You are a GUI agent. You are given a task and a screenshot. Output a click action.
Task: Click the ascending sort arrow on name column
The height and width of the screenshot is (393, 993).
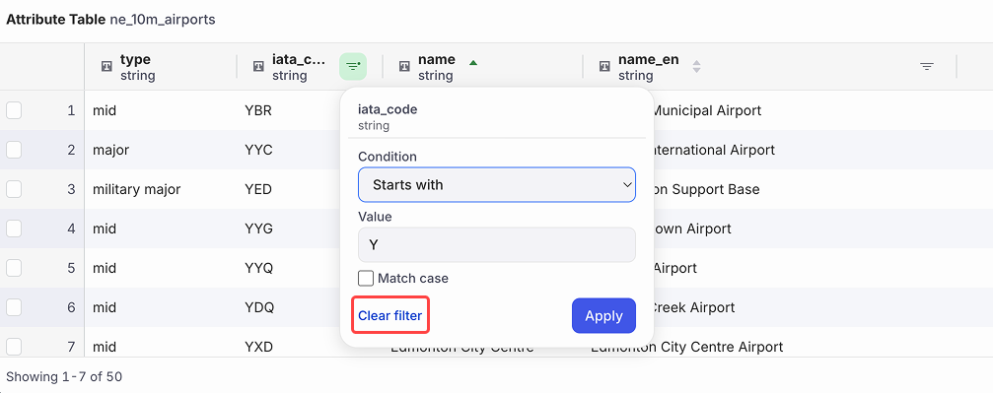473,62
